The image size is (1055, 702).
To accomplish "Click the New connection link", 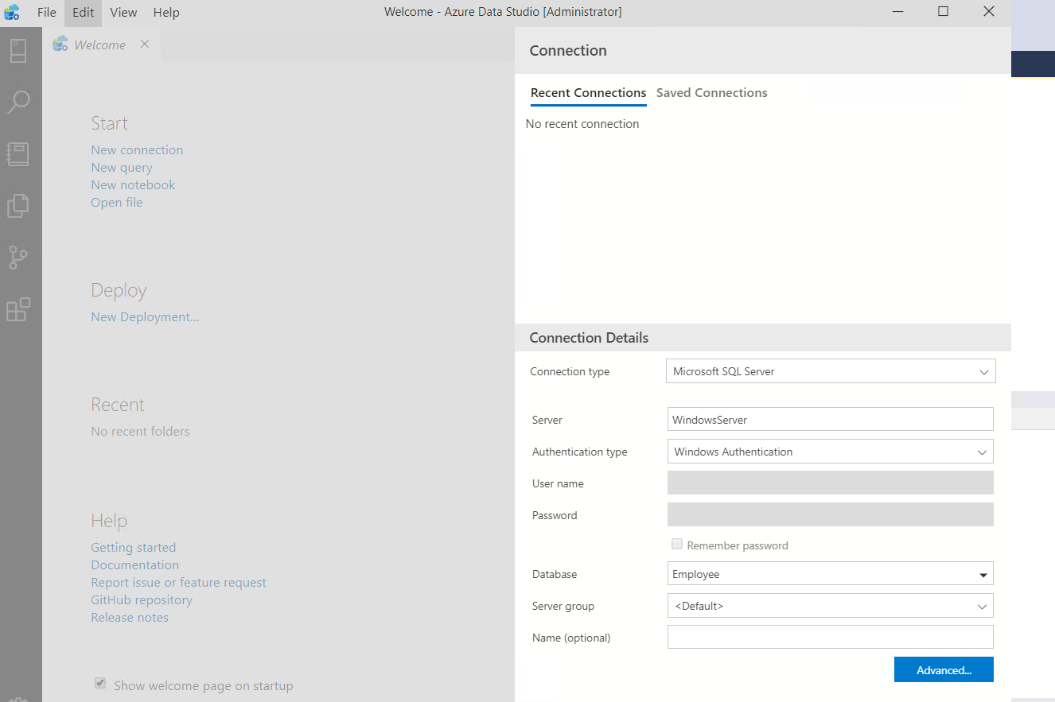I will (137, 149).
